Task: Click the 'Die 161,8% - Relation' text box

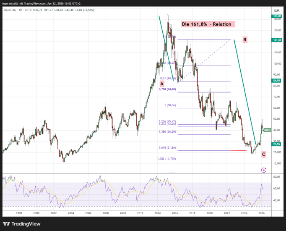Action: (207, 24)
